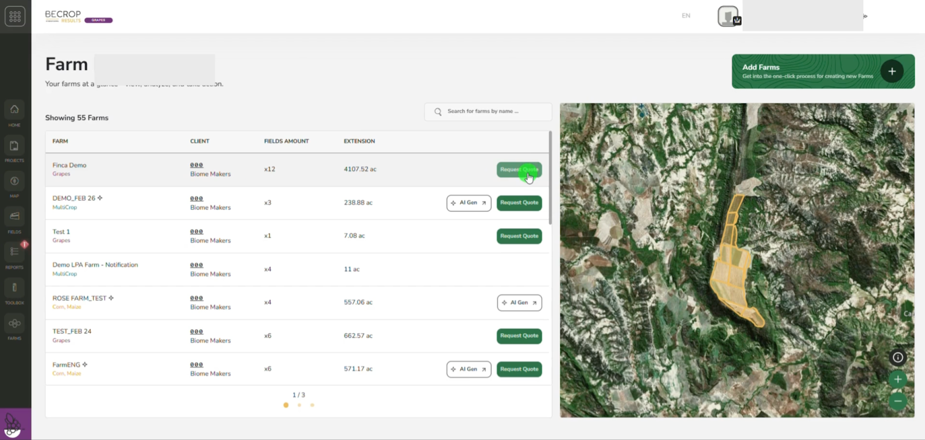Open AI Gen for ROSE FARM_TEST
The width and height of the screenshot is (925, 440).
[x=519, y=303]
